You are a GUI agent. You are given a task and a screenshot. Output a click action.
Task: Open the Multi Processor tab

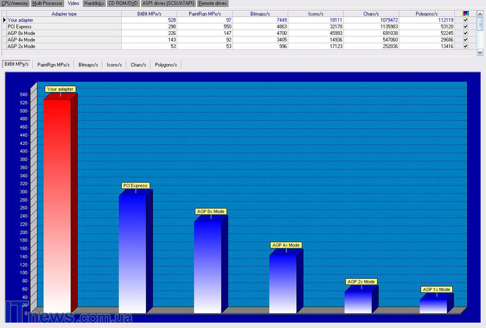point(48,3)
